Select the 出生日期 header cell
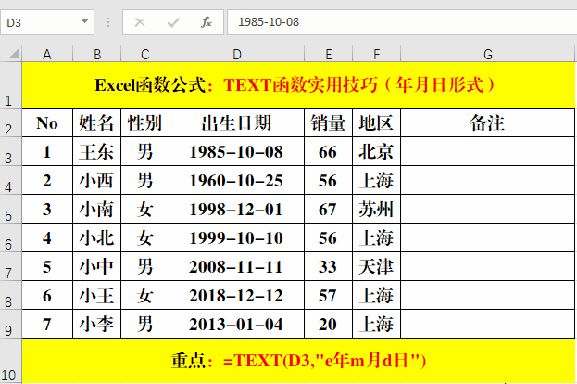577x384 pixels. point(237,122)
